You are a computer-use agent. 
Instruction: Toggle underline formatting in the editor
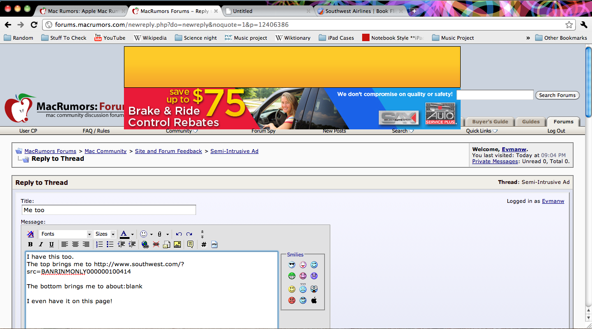[51, 244]
